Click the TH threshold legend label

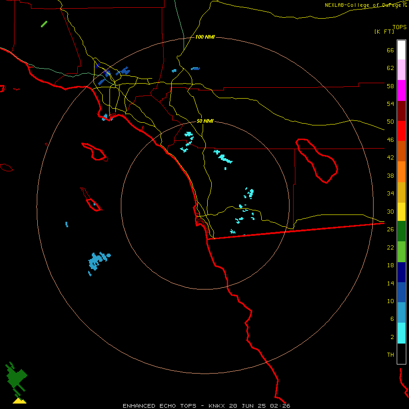(x=390, y=355)
